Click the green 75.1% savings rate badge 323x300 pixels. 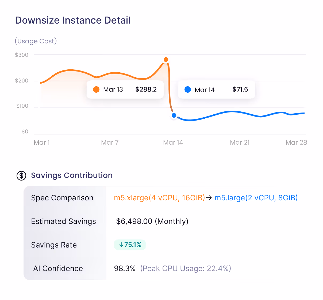(130, 245)
